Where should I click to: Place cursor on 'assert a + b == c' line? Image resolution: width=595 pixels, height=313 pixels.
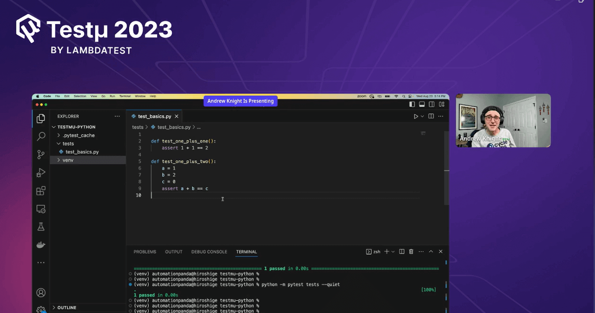pyautogui.click(x=185, y=189)
